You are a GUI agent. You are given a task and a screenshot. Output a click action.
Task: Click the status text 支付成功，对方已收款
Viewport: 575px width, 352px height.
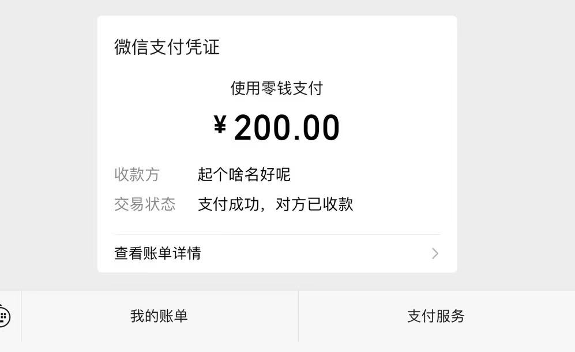(275, 204)
